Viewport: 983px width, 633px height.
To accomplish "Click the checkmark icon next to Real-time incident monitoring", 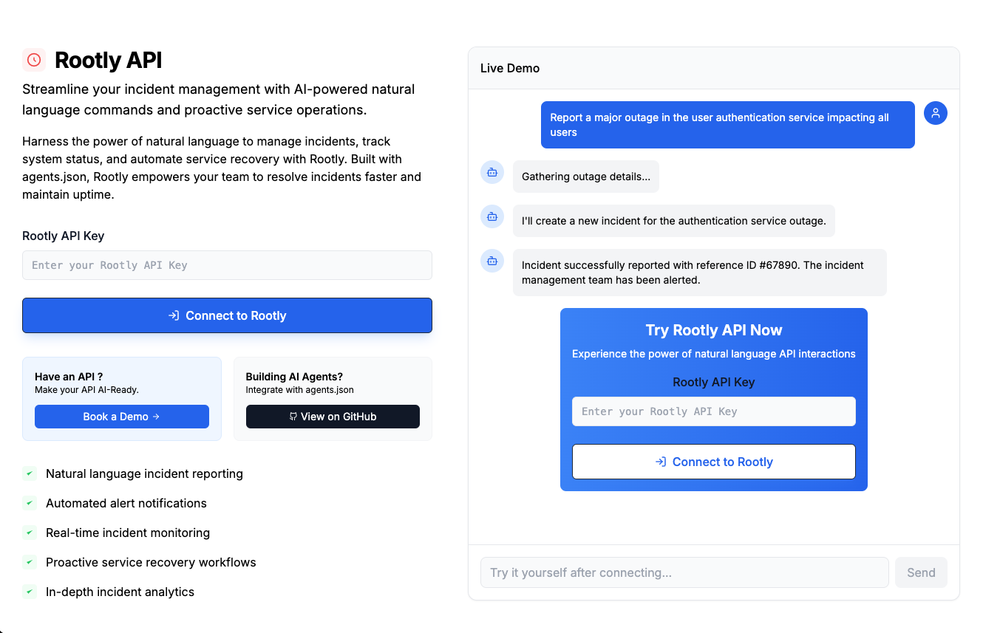I will (30, 533).
